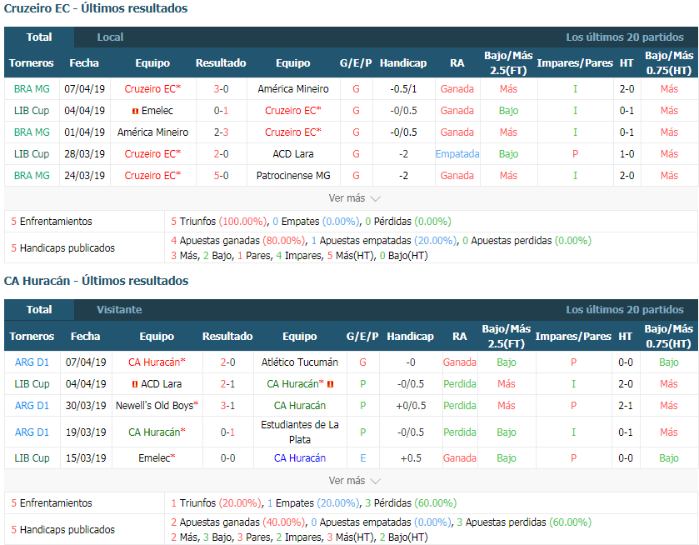Click the 0-0 result of Emelec vs CA Huracán
699x545 pixels.
point(227,458)
